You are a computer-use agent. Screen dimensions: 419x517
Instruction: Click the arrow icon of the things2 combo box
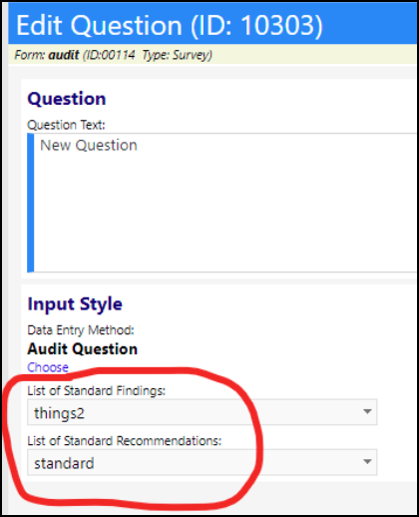pos(367,411)
